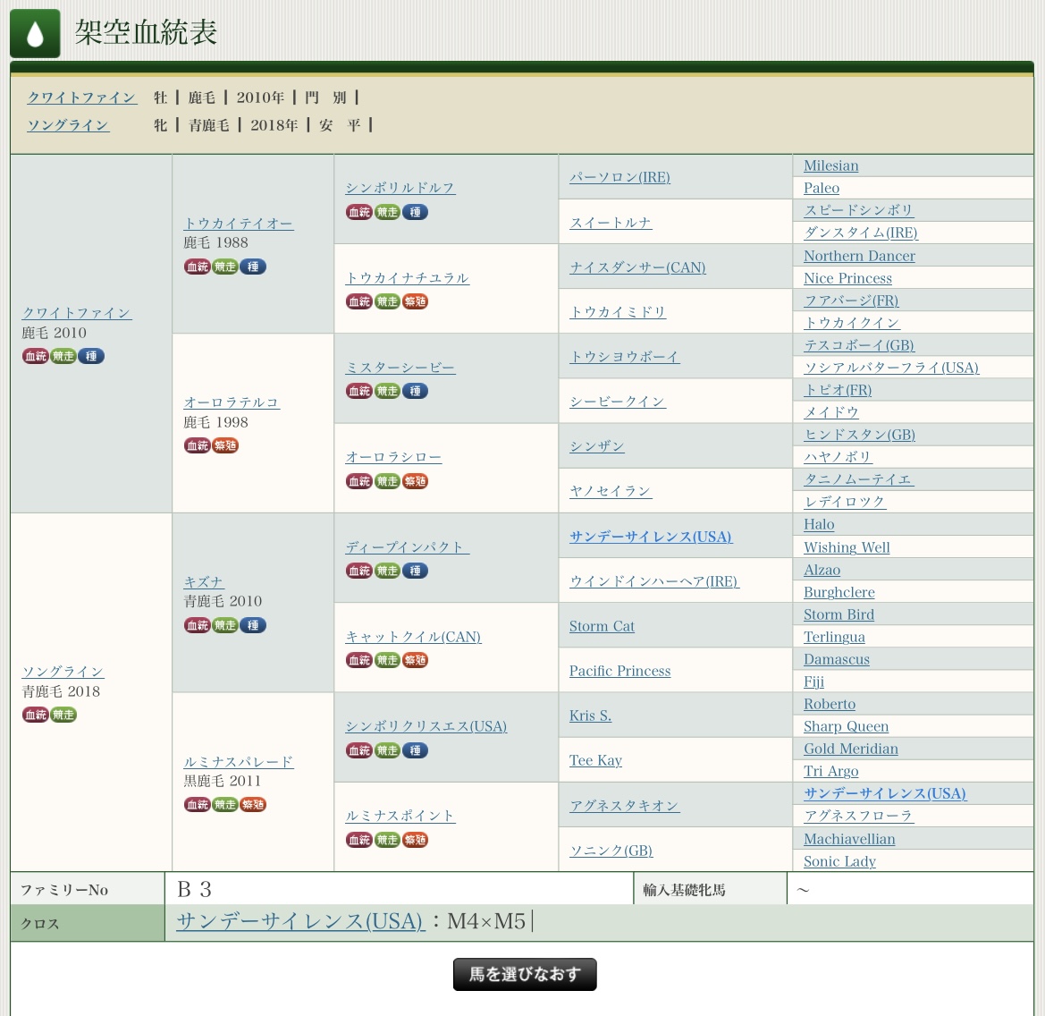
Task: Click the 種 badge under ディープインパクト
Action: coord(415,571)
